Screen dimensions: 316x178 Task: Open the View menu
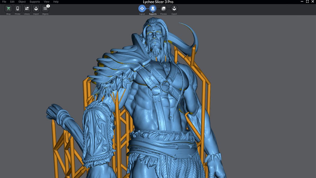click(x=47, y=2)
